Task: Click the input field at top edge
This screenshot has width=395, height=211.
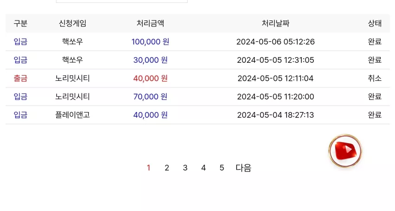Action: [x=122, y=1]
